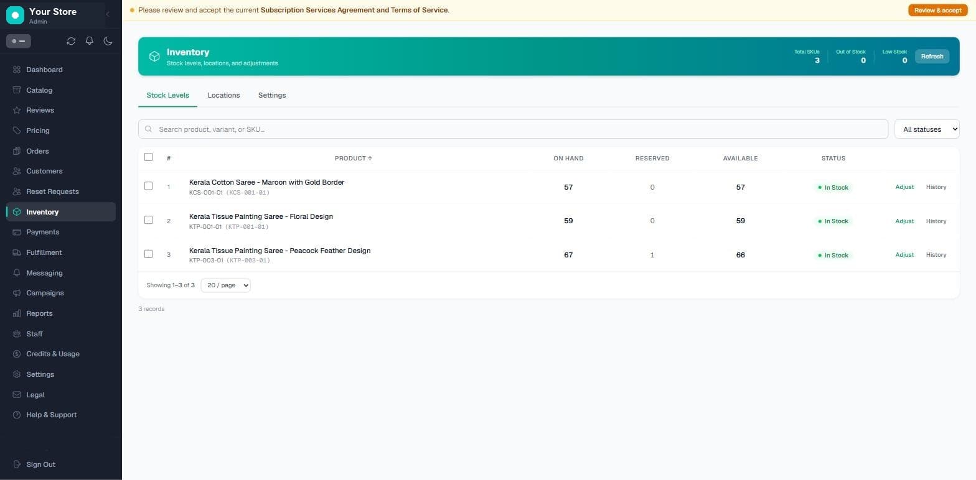This screenshot has width=976, height=480.
Task: Click the Pricing tag icon
Action: pyautogui.click(x=17, y=131)
